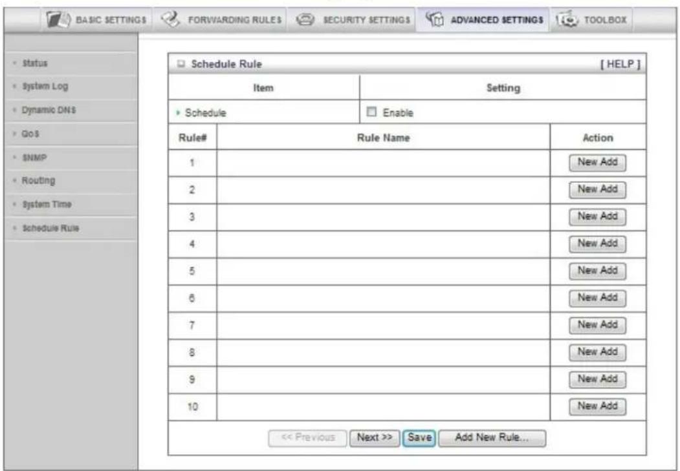Viewport: 680px width, 471px height.
Task: Click the Item column header
Action: 263,88
